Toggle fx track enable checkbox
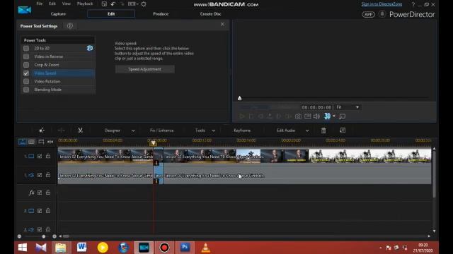Screen dimensions: 453x254 tap(40, 193)
